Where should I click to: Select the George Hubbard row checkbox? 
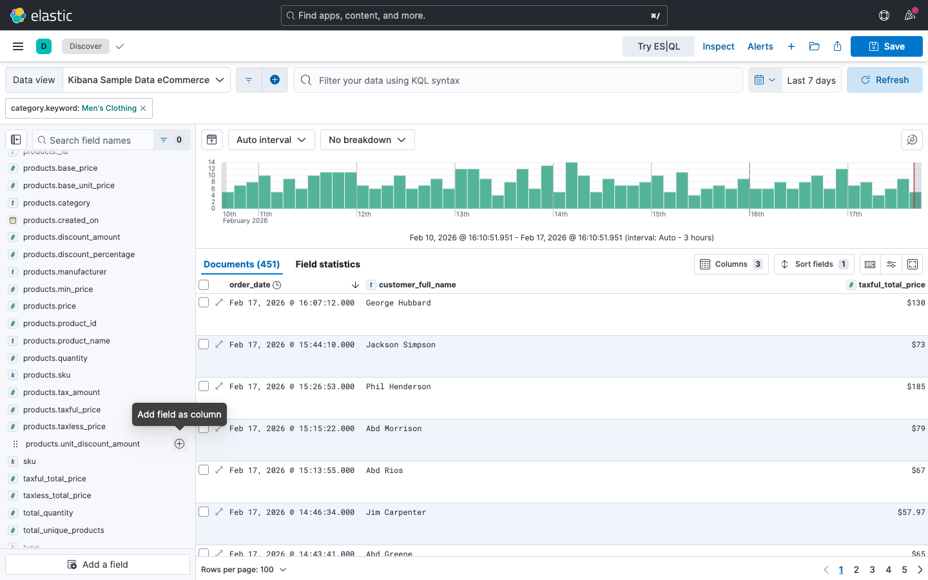tap(204, 303)
